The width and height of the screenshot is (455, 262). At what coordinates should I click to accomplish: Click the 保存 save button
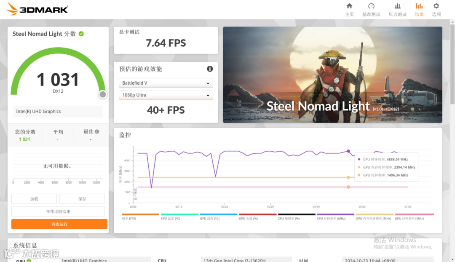coord(82,199)
